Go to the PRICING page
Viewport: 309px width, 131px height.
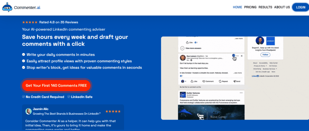[x=250, y=7]
